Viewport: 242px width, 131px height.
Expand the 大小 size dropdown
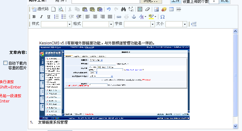point(185,24)
